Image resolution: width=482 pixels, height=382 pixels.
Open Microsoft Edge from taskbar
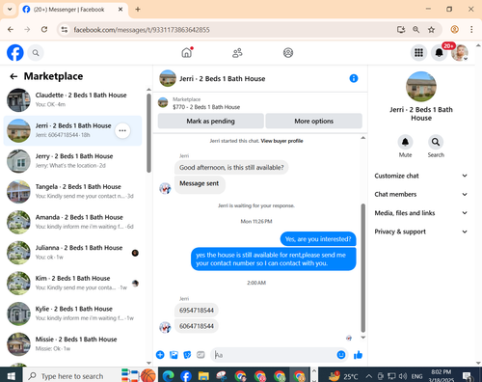point(168,375)
